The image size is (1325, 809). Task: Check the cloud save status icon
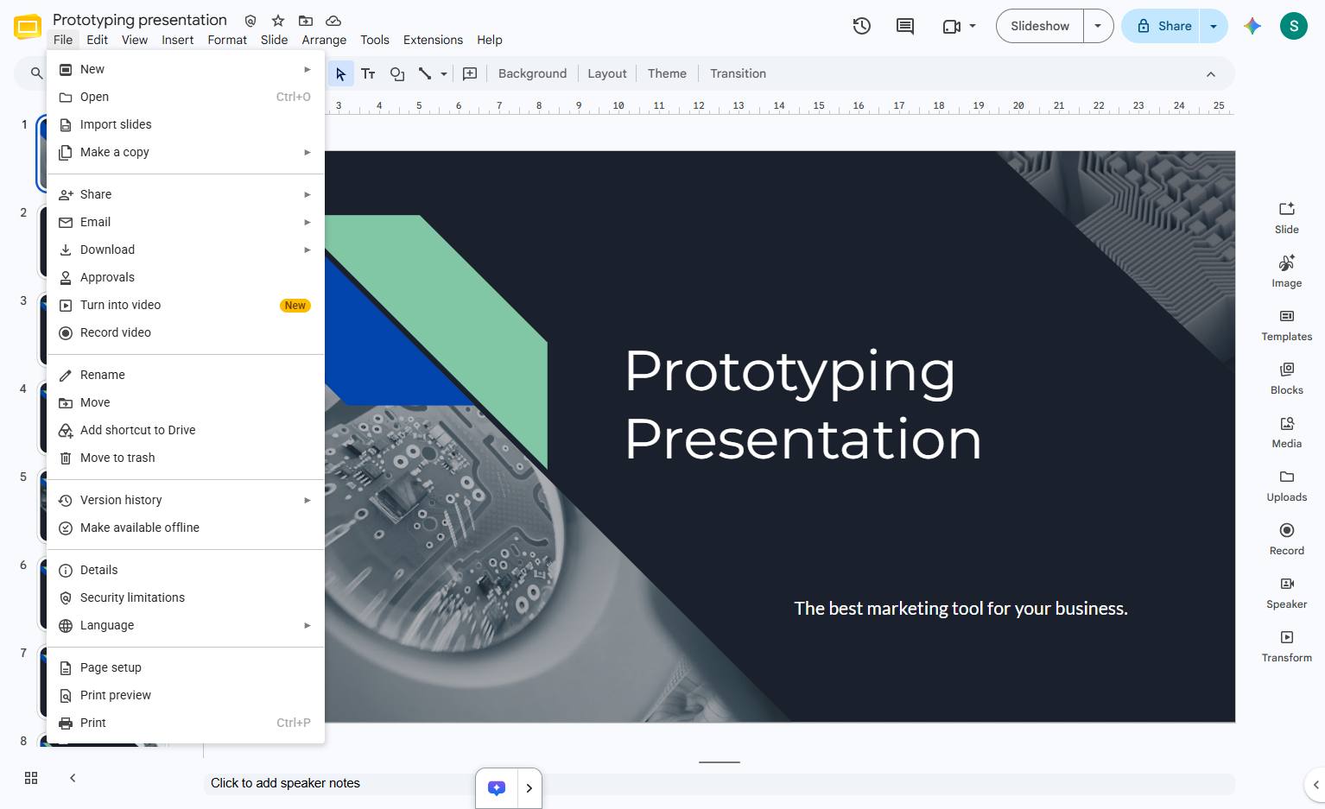(333, 20)
